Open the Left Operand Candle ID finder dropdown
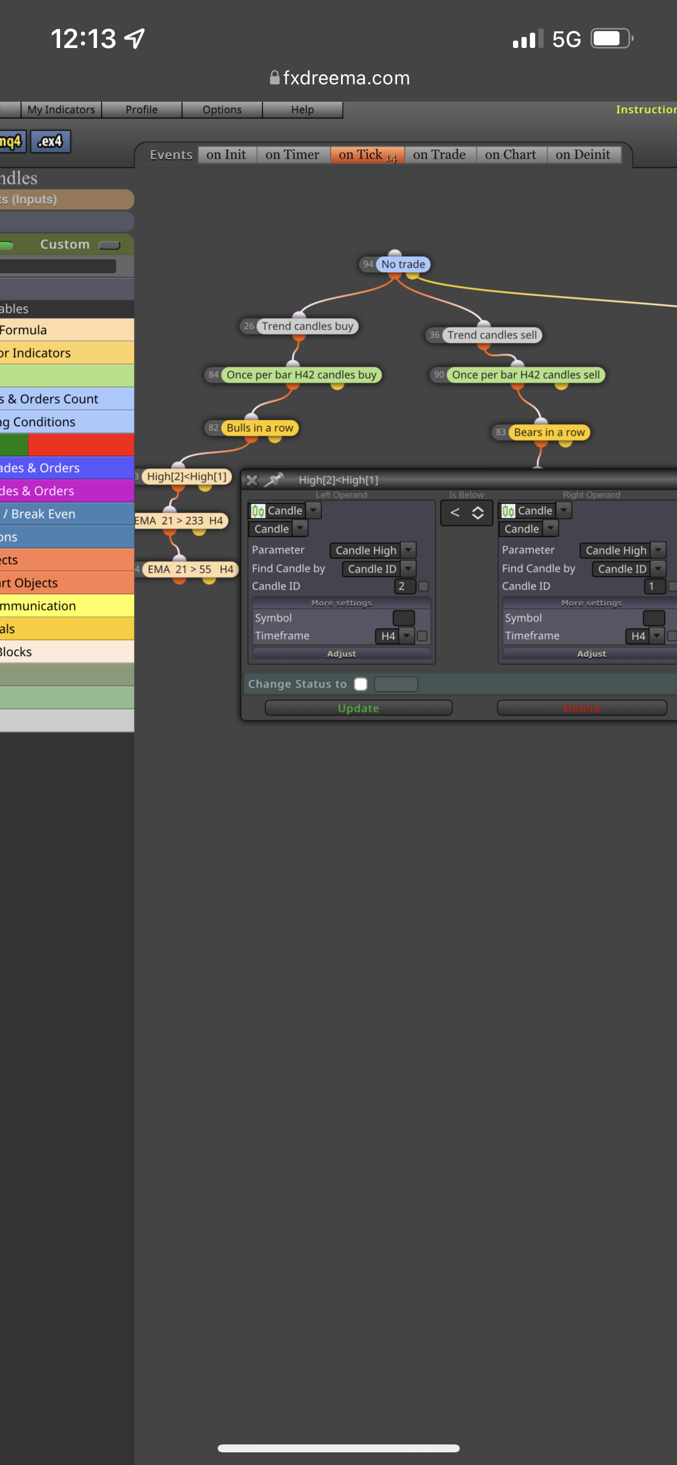The width and height of the screenshot is (677, 1465). [408, 568]
